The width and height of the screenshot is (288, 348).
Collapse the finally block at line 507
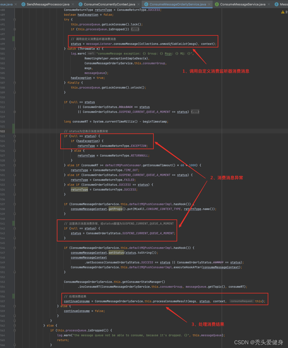(15, 83)
